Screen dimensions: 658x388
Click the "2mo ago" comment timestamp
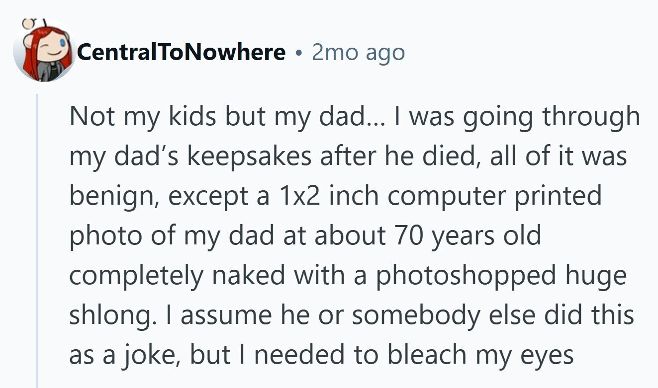click(x=358, y=52)
